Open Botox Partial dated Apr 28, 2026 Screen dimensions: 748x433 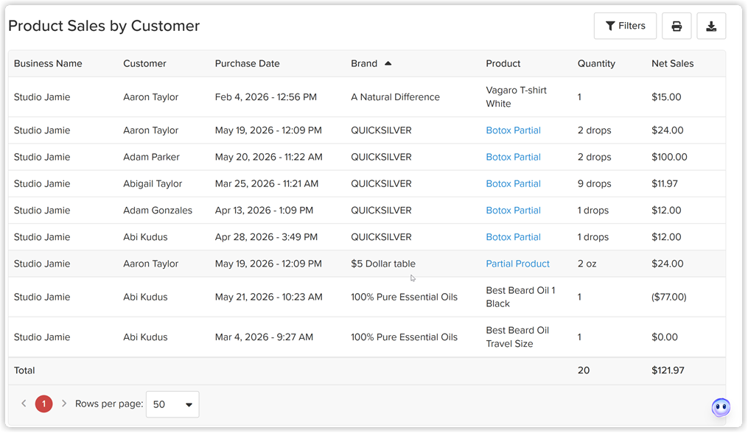[513, 237]
